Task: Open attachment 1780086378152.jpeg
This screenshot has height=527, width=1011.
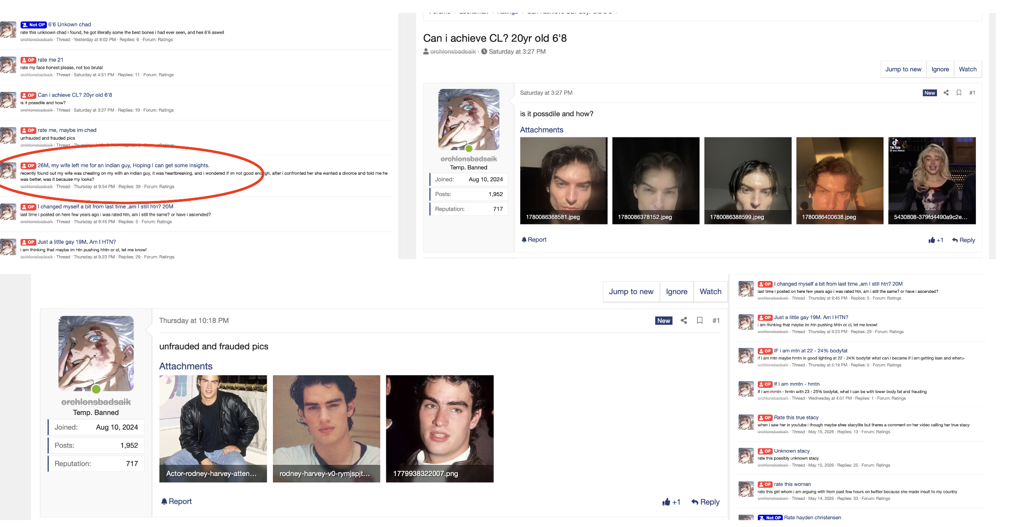Action: [656, 181]
